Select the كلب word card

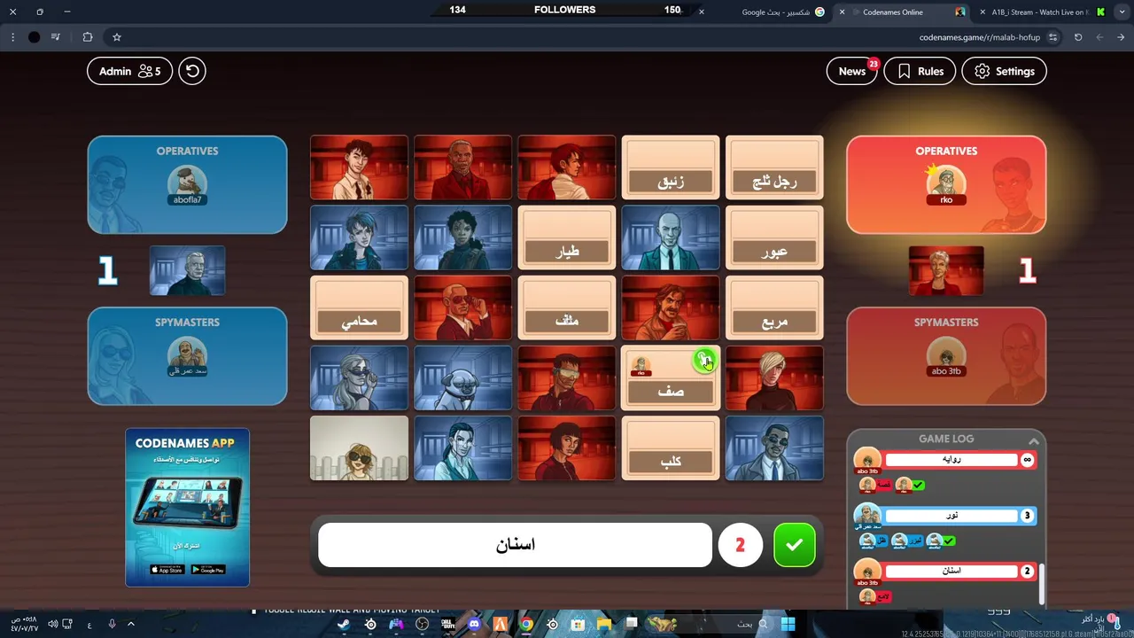[671, 448]
